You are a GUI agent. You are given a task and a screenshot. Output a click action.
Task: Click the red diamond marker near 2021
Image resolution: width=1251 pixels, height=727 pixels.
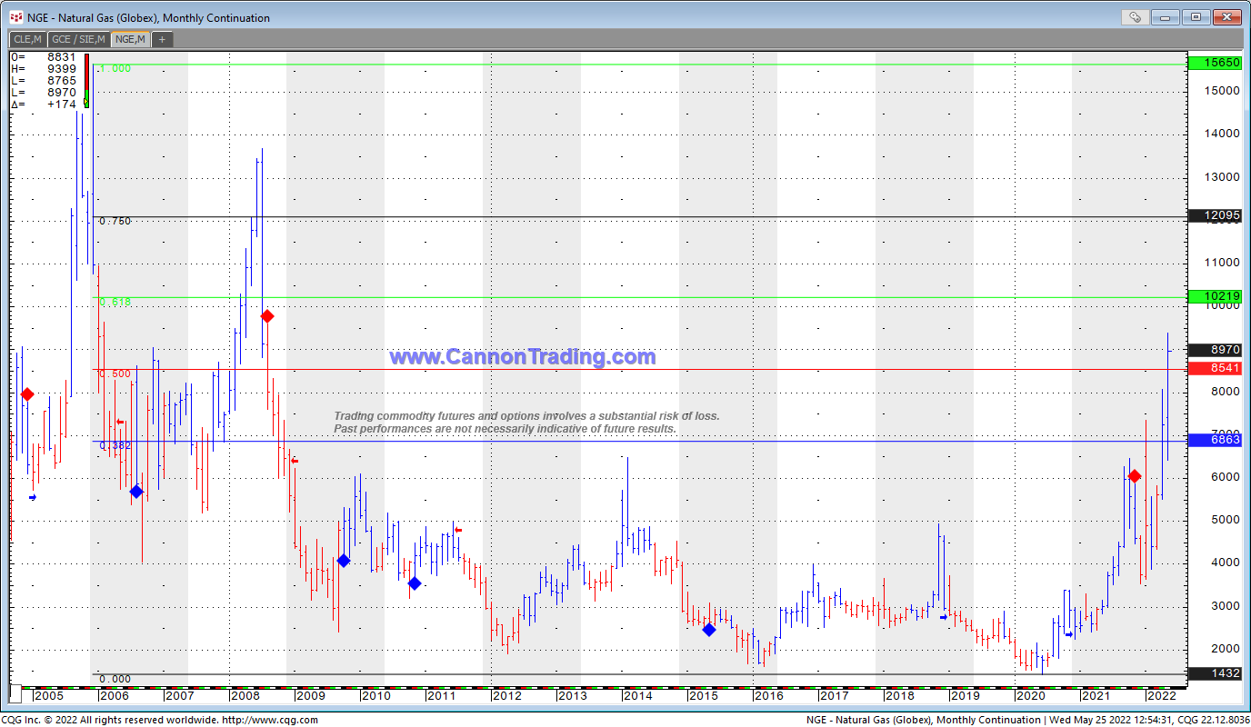click(1135, 476)
